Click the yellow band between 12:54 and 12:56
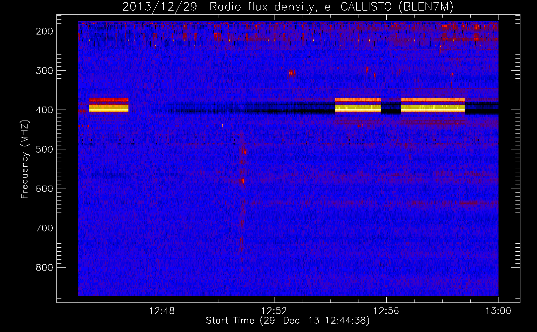Screen dimensions: 537x332 pos(358,109)
